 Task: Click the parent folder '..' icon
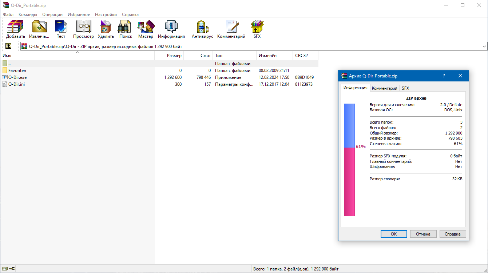5,64
